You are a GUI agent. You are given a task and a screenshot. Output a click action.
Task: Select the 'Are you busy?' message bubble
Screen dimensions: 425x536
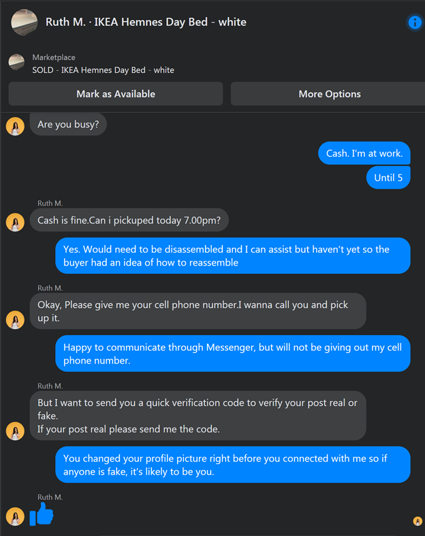pos(68,124)
